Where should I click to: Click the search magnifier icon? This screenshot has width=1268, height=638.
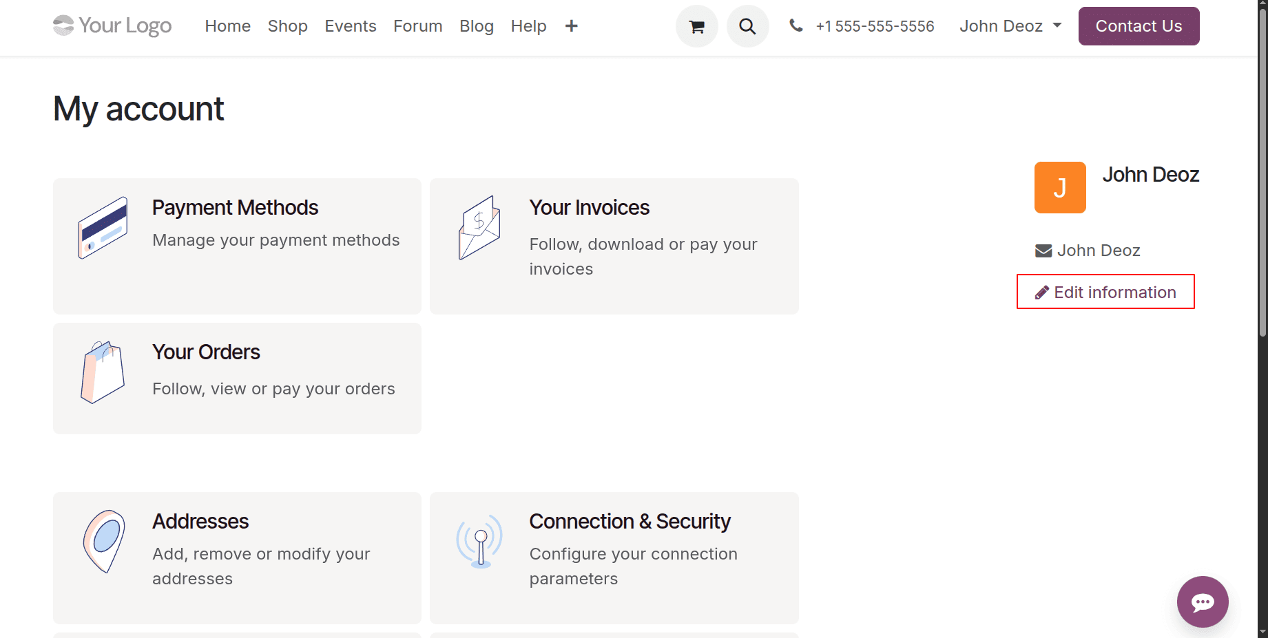pos(747,26)
